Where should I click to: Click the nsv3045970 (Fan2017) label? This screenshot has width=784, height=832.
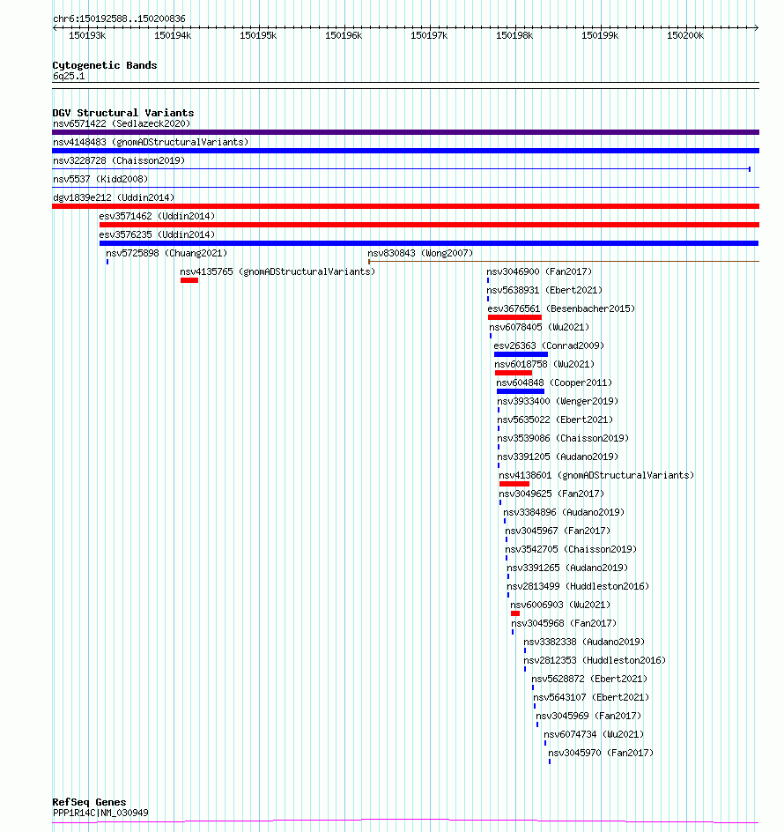pyautogui.click(x=601, y=754)
